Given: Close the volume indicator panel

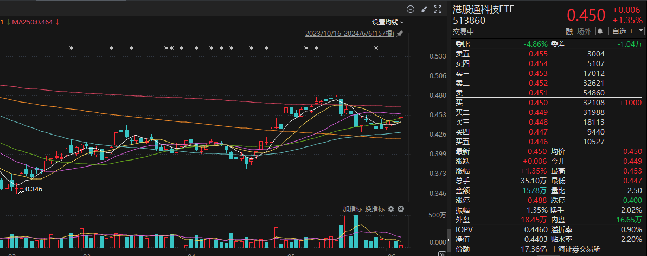Looking at the screenshot, I should (401, 209).
